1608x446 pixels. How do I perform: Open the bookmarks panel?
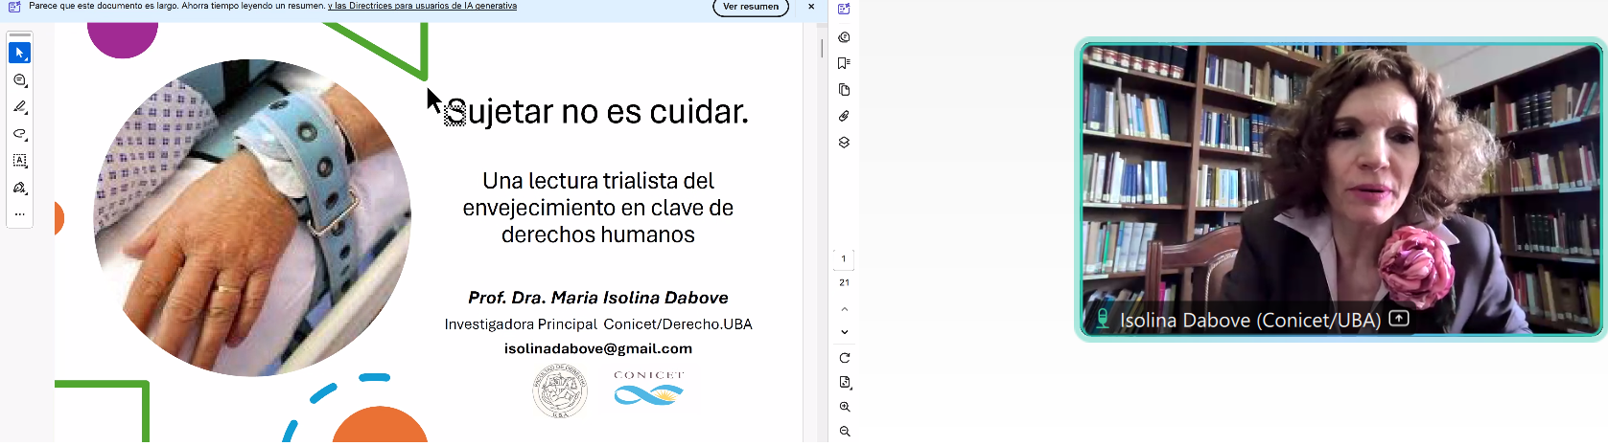pos(844,63)
